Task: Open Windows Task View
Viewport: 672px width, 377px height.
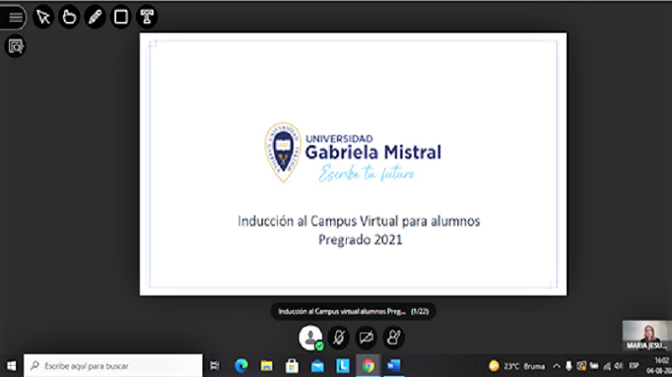Action: pyautogui.click(x=215, y=366)
